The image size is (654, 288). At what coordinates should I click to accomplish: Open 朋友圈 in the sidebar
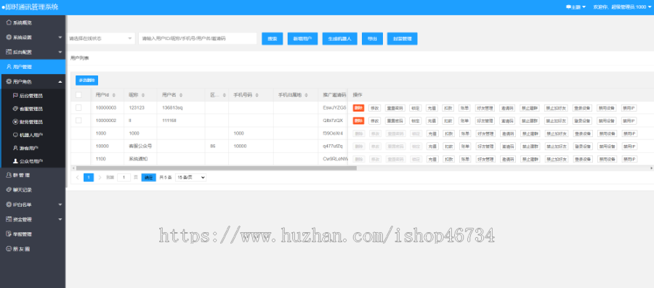point(33,249)
